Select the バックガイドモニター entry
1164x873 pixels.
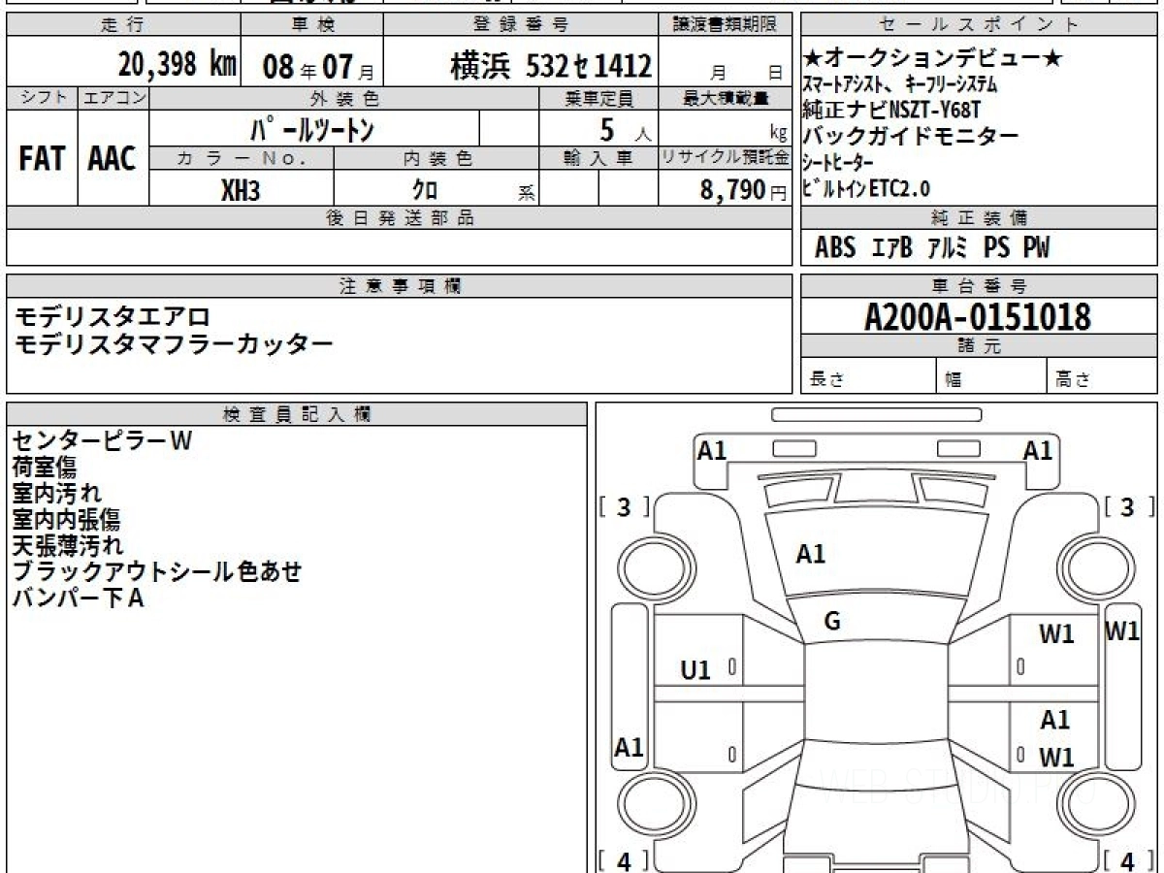tap(911, 136)
